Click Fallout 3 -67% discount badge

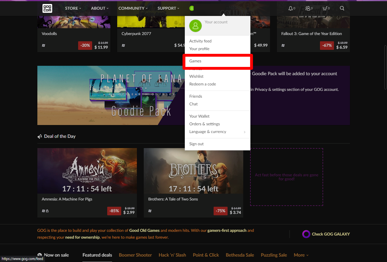click(327, 45)
